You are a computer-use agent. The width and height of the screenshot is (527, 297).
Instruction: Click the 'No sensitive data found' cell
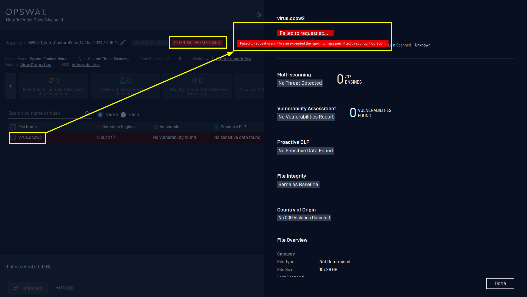[x=237, y=137]
